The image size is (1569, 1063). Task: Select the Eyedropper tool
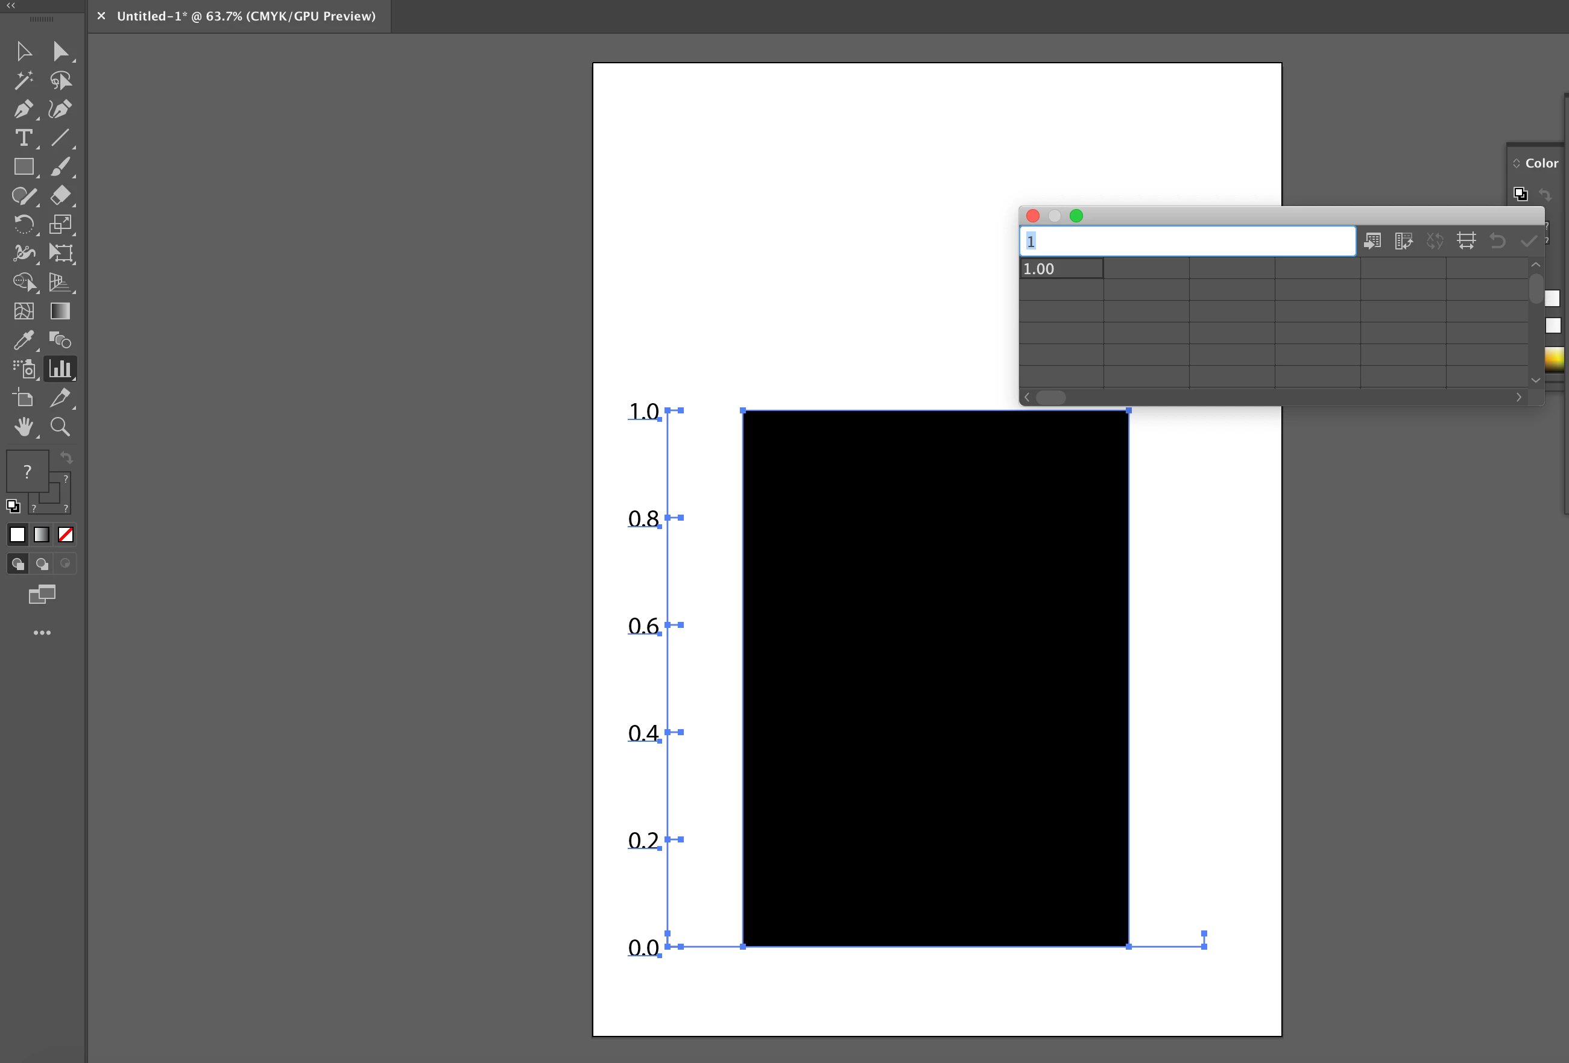tap(23, 340)
